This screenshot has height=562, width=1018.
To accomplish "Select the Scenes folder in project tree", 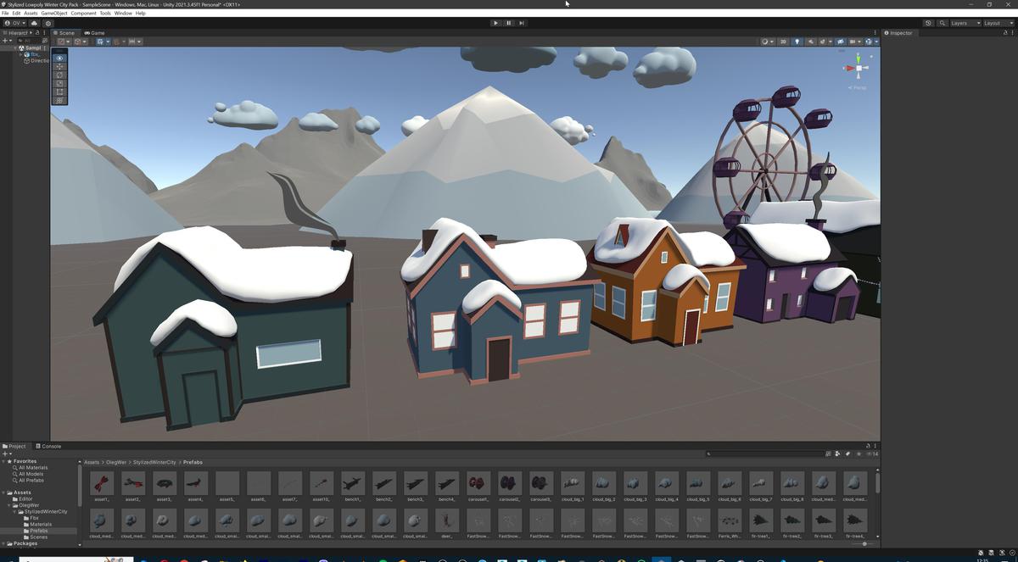I will 38,537.
